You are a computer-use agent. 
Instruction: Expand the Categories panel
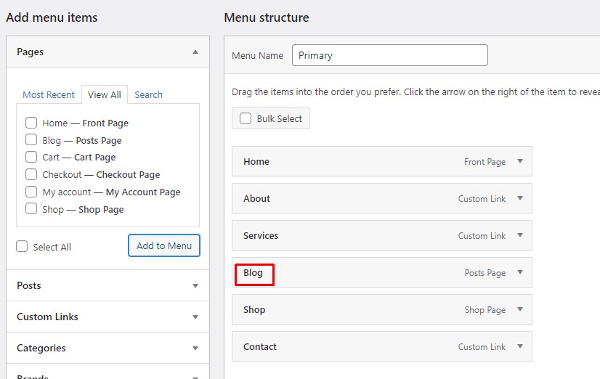195,348
